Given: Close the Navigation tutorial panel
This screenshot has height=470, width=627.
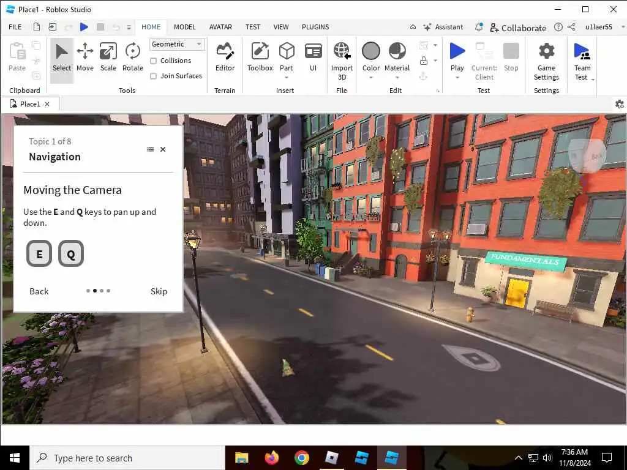Looking at the screenshot, I should 163,149.
